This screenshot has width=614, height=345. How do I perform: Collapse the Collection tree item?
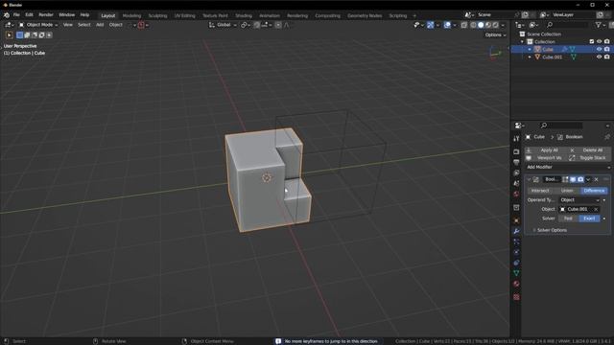[x=522, y=41]
